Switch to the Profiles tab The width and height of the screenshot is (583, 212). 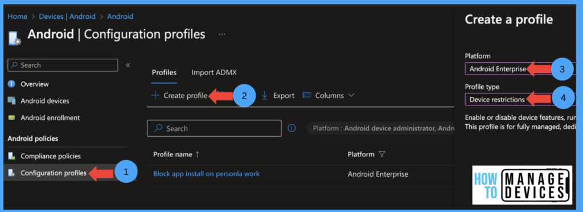coord(164,72)
